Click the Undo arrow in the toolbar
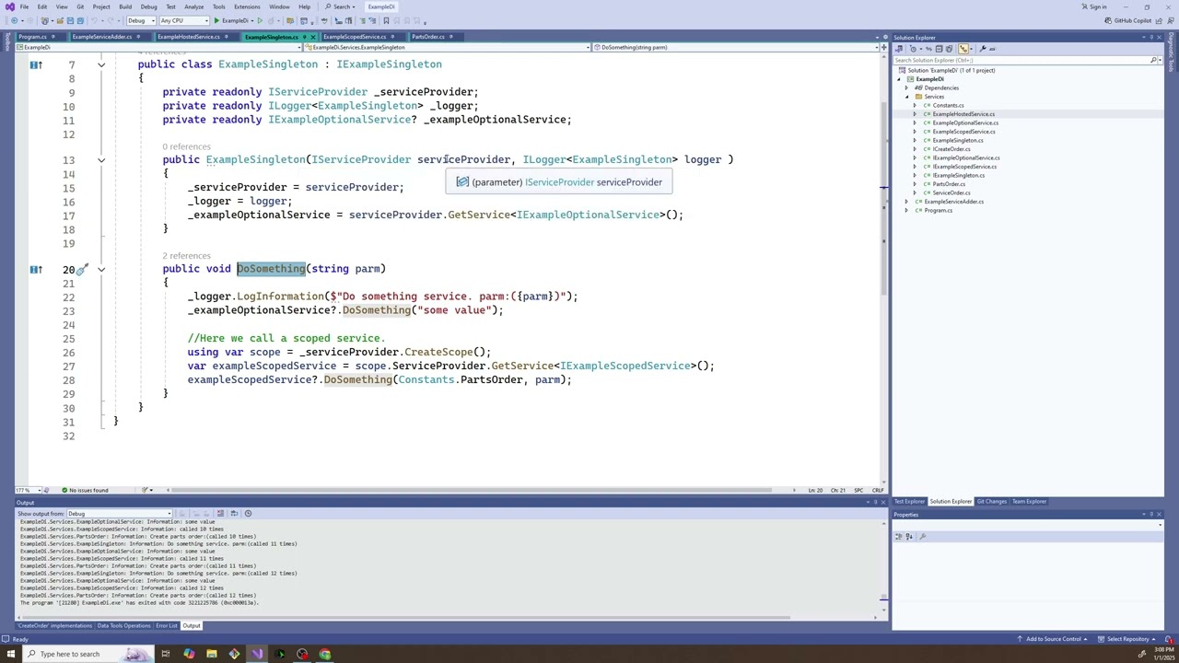 pyautogui.click(x=94, y=20)
